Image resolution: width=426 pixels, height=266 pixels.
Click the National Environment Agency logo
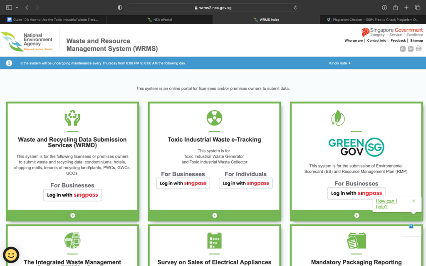pyautogui.click(x=27, y=40)
